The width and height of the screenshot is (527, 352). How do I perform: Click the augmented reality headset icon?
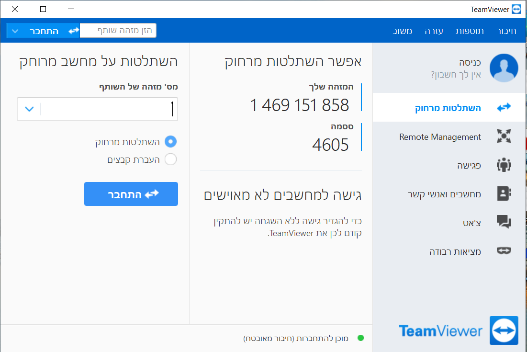coord(504,250)
